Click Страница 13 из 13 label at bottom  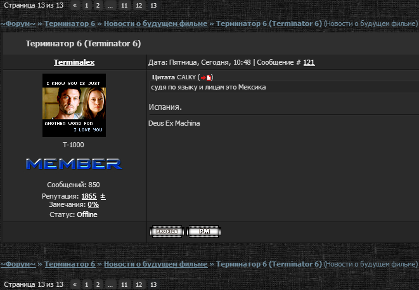click(34, 284)
